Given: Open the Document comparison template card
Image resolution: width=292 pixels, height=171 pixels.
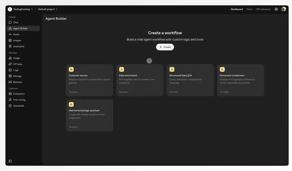Looking at the screenshot, I should point(240,80).
